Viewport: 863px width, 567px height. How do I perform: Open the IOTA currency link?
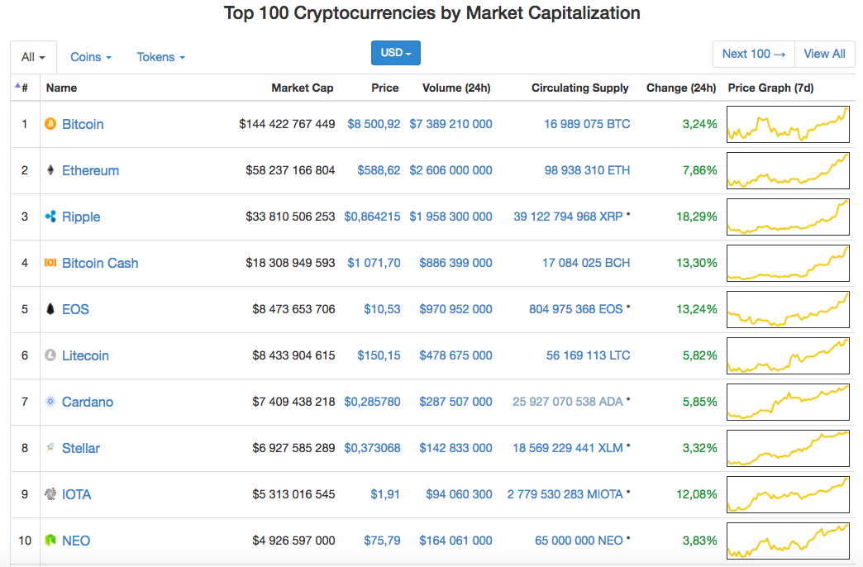point(77,494)
